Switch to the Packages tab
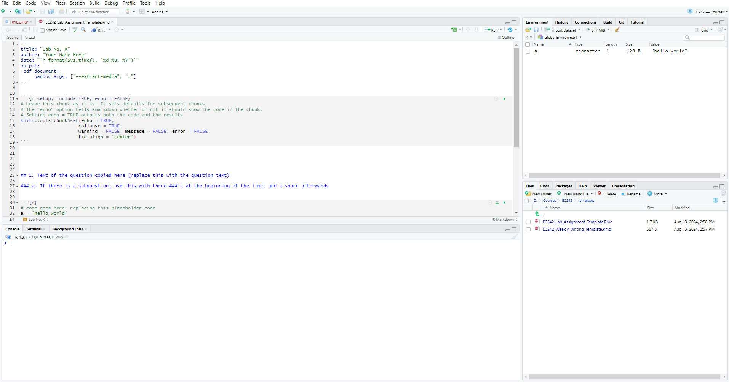The width and height of the screenshot is (729, 382). (x=563, y=186)
